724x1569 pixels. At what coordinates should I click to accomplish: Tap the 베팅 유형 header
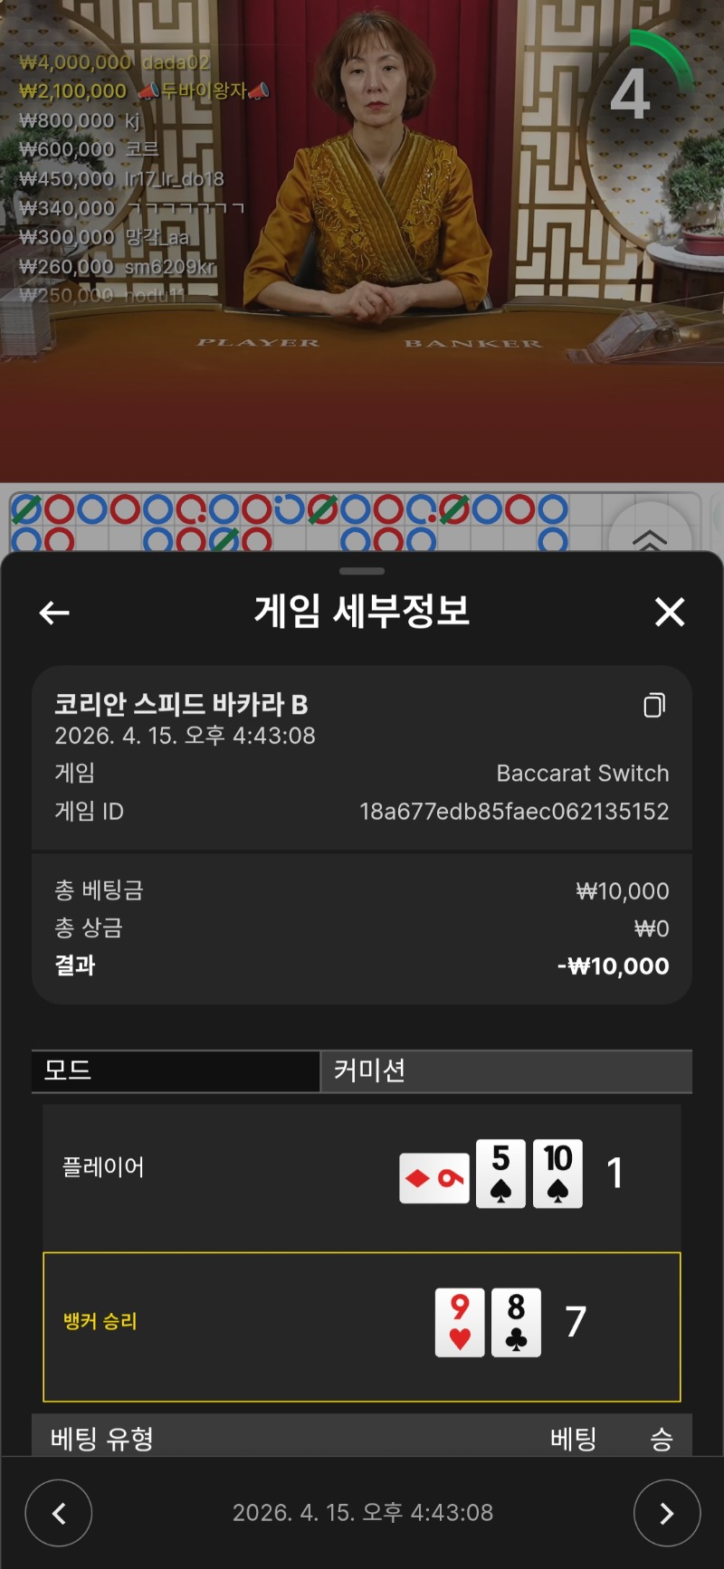click(x=102, y=1439)
